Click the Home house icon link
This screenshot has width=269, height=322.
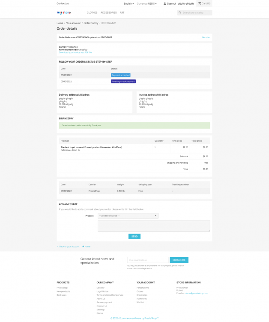(x=83, y=246)
